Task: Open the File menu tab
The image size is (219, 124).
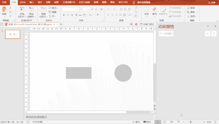Action: pyautogui.click(x=4, y=2)
